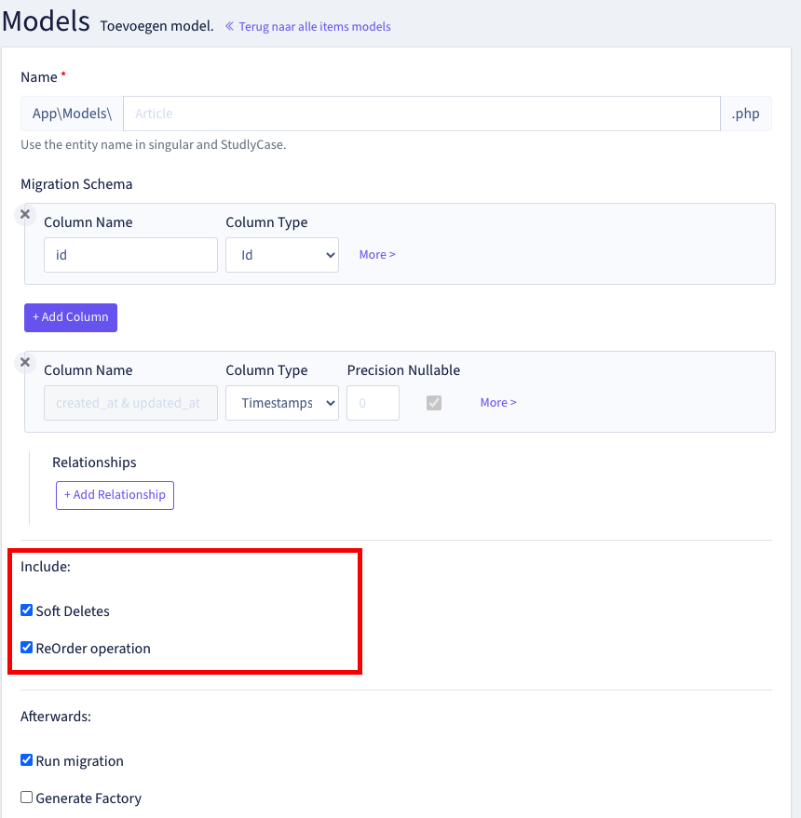Screen dimensions: 801x818
Task: Toggle the Nullable checkbox for timestamps
Action: [x=434, y=403]
